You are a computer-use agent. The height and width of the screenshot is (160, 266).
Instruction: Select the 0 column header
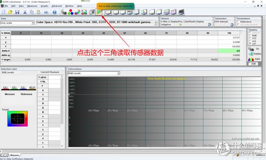pos(21,33)
